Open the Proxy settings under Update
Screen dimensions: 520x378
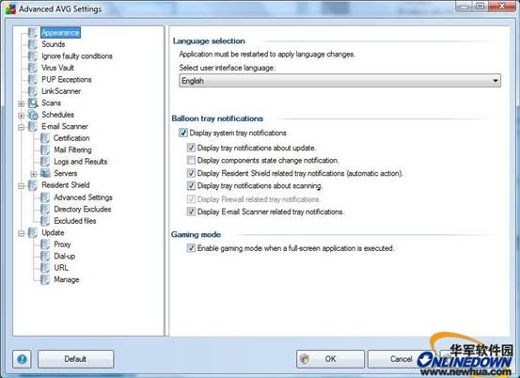[62, 244]
